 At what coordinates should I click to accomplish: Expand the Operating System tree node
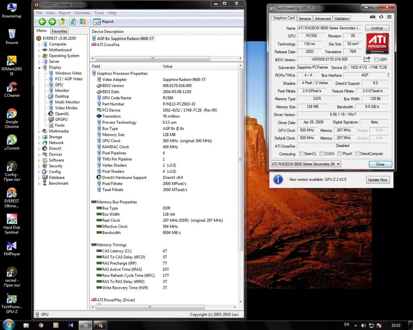point(39,56)
